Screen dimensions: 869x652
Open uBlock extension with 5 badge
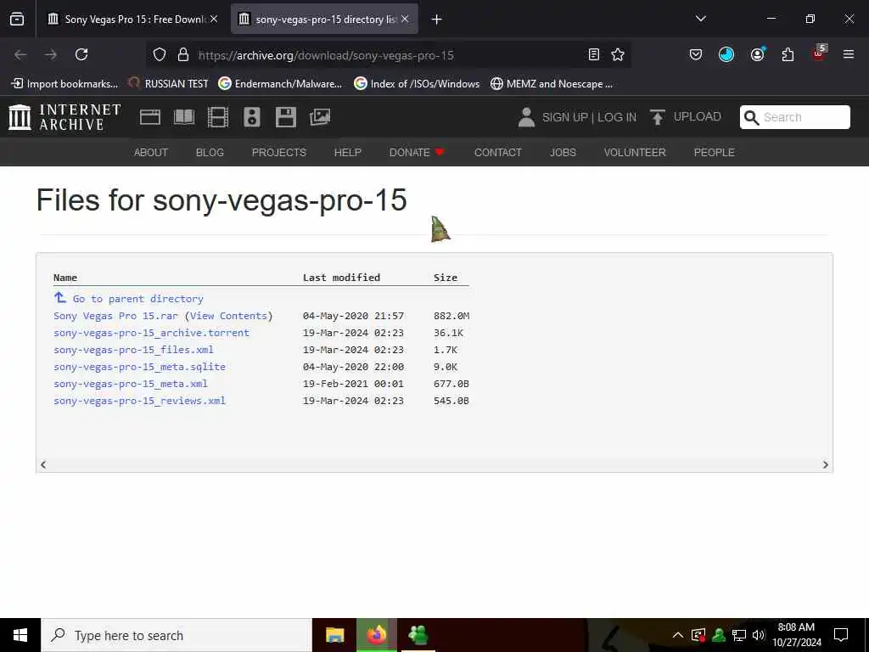click(819, 53)
